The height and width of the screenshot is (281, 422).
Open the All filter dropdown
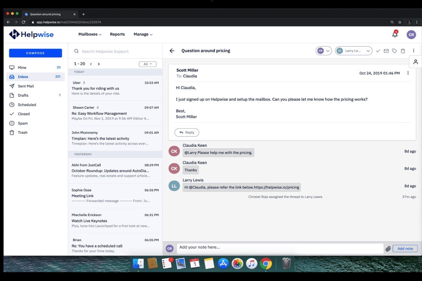(147, 64)
